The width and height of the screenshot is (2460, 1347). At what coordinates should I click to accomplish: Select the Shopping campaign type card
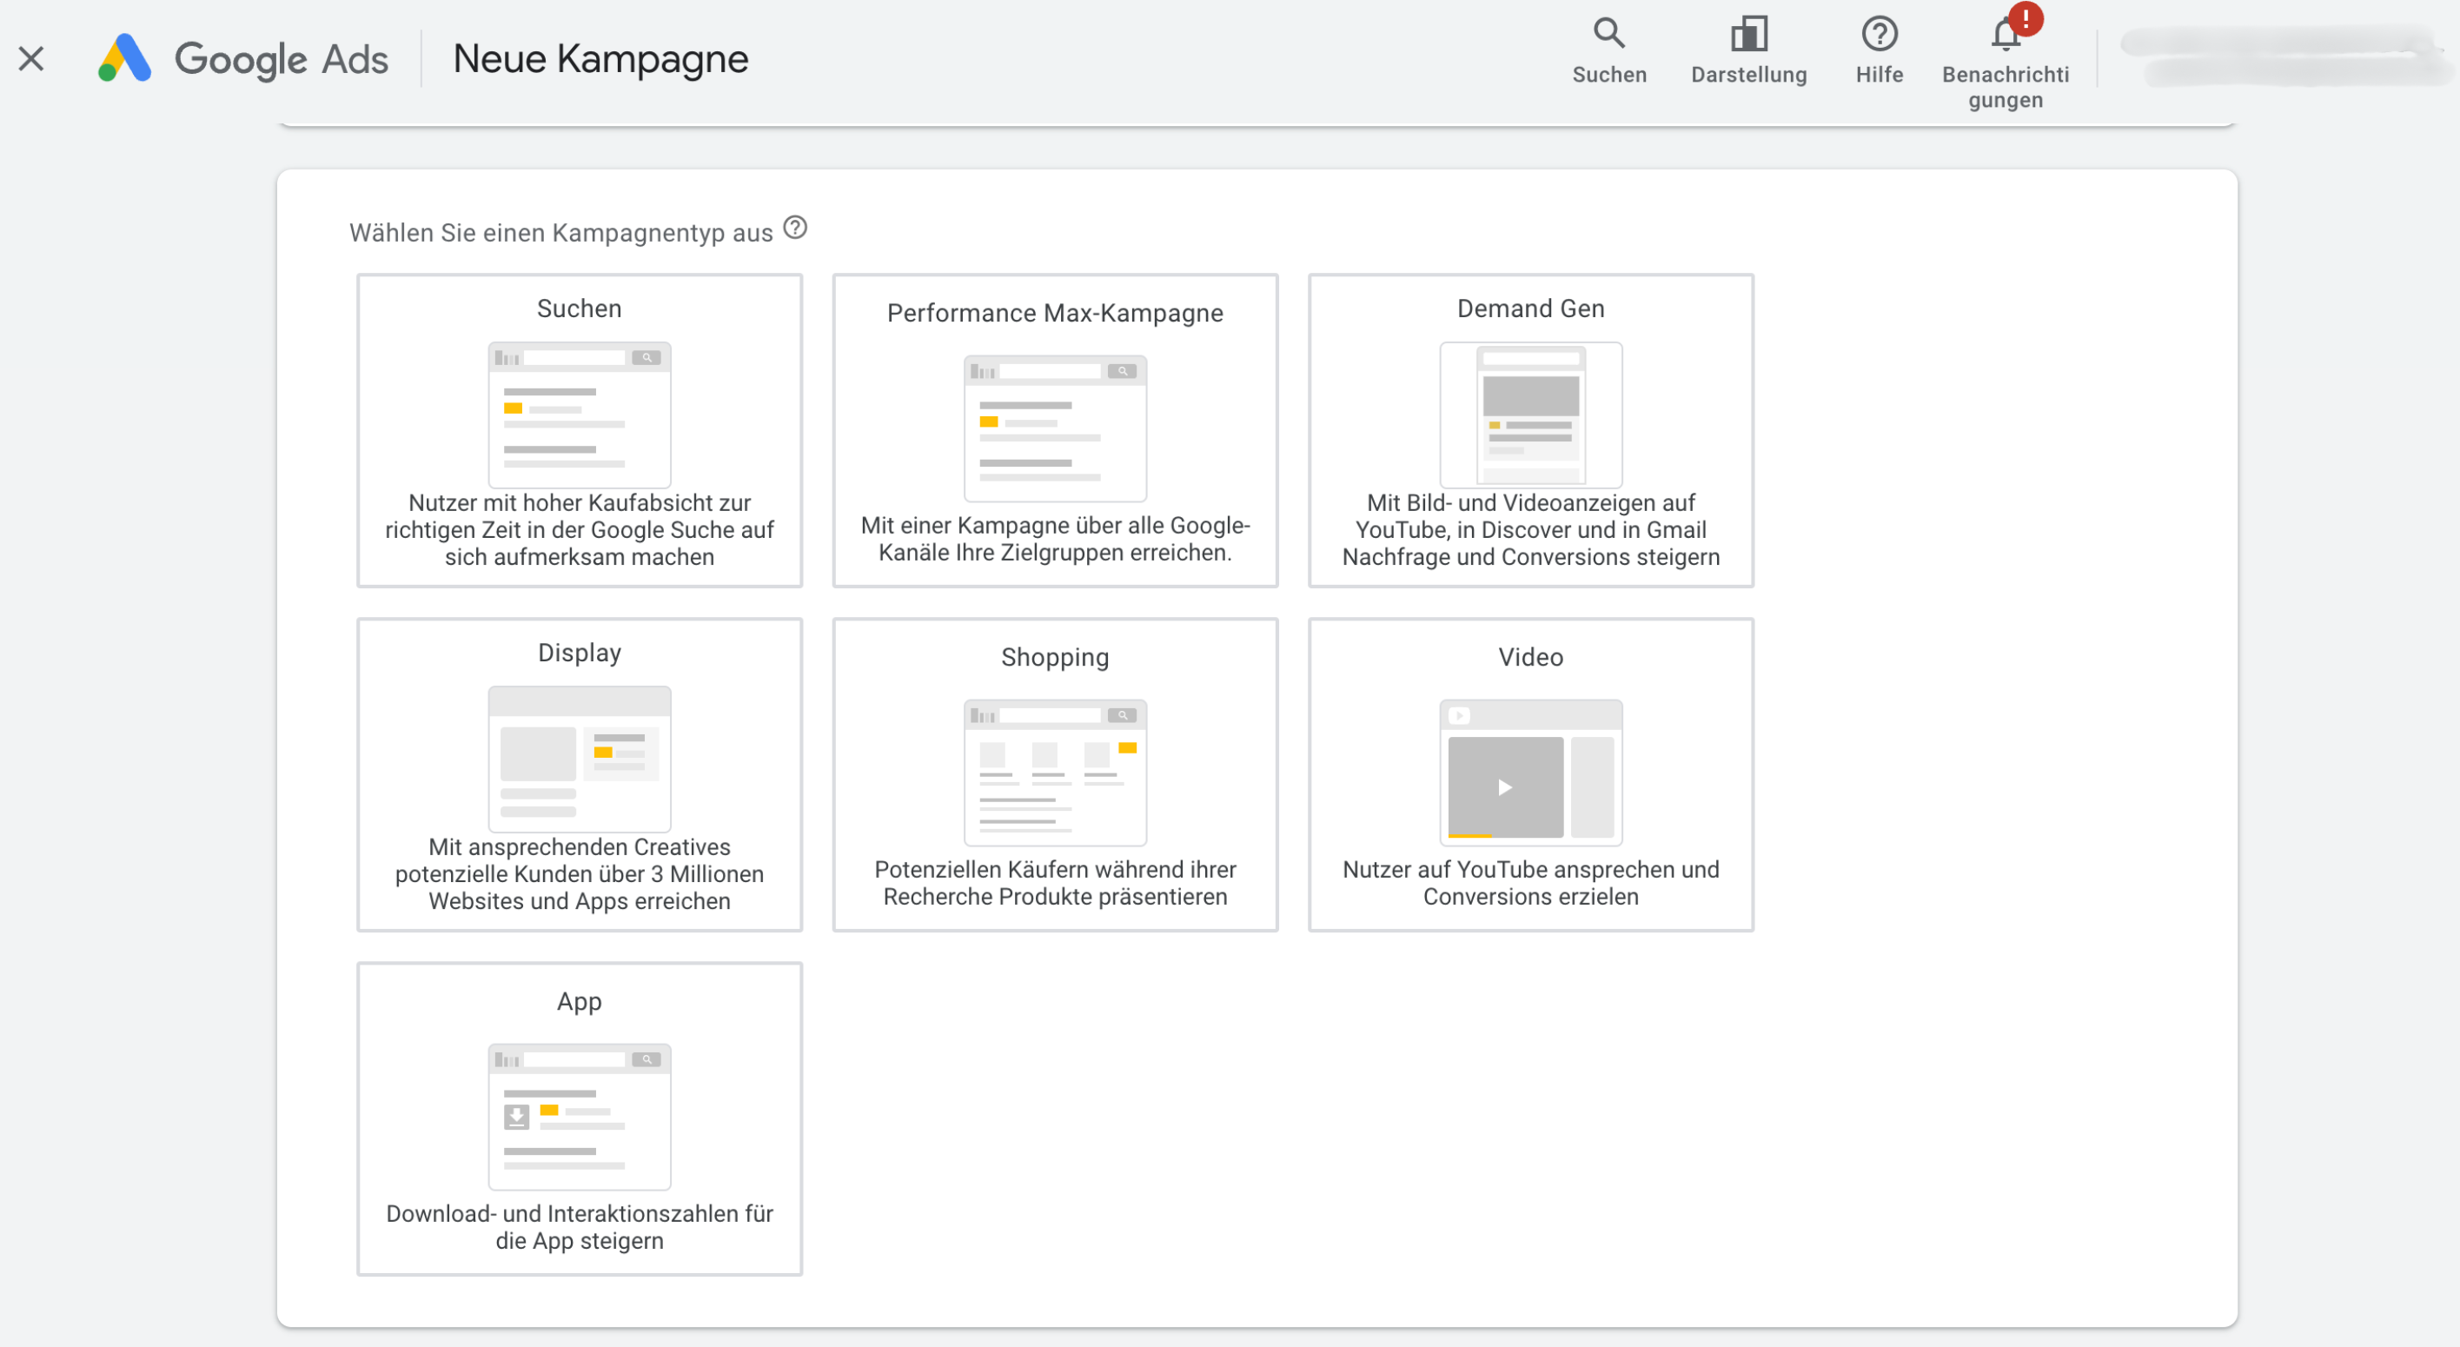click(x=1054, y=657)
